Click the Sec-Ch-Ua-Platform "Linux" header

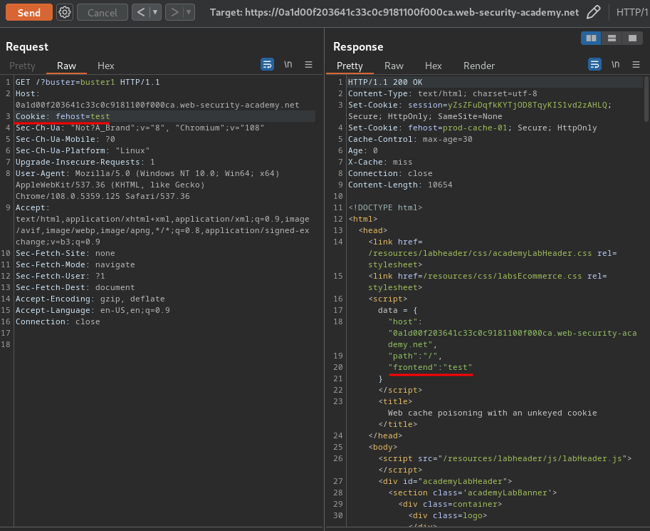click(83, 150)
